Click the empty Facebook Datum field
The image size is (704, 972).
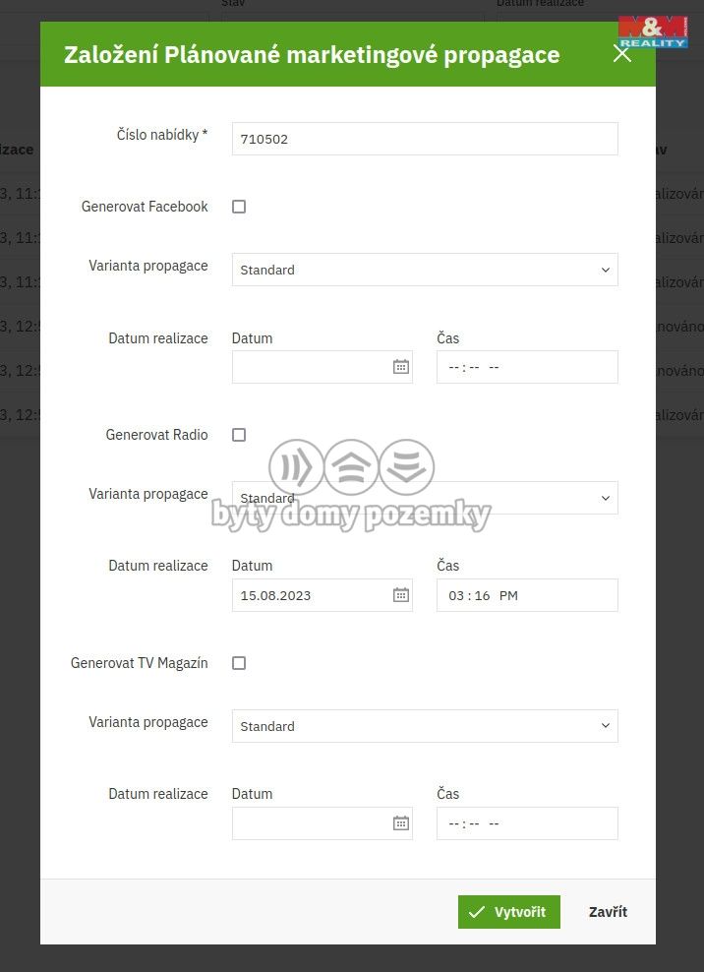tap(323, 367)
